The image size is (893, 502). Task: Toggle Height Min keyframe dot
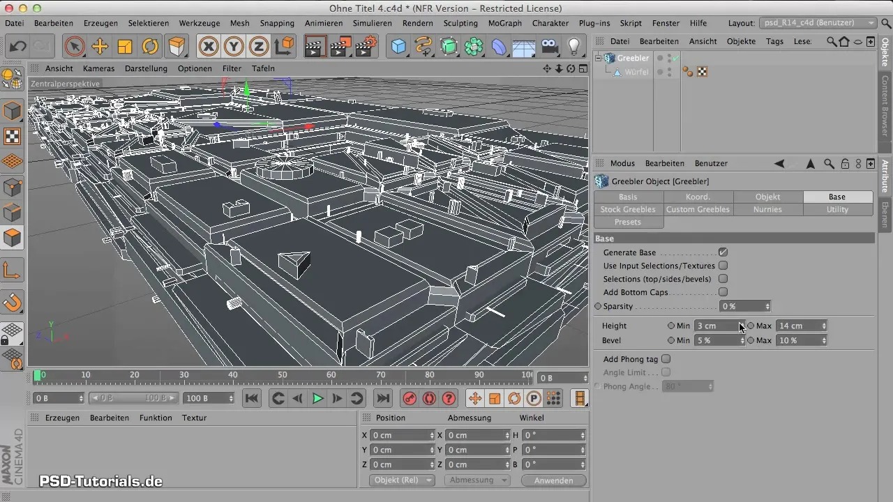tap(671, 326)
